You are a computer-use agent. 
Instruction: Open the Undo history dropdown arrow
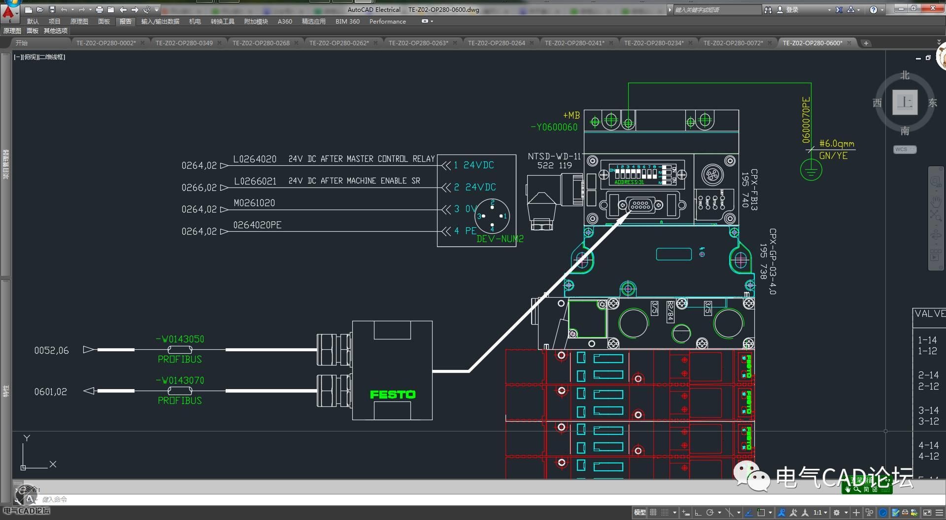(x=72, y=9)
